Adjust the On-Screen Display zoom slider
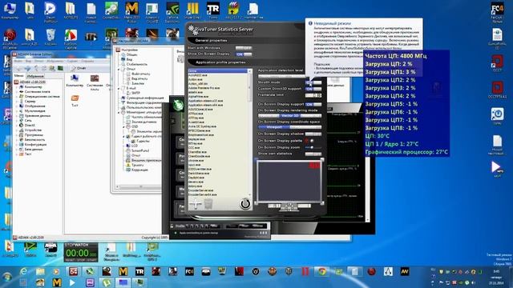The height and width of the screenshot is (288, 513). tap(313, 147)
